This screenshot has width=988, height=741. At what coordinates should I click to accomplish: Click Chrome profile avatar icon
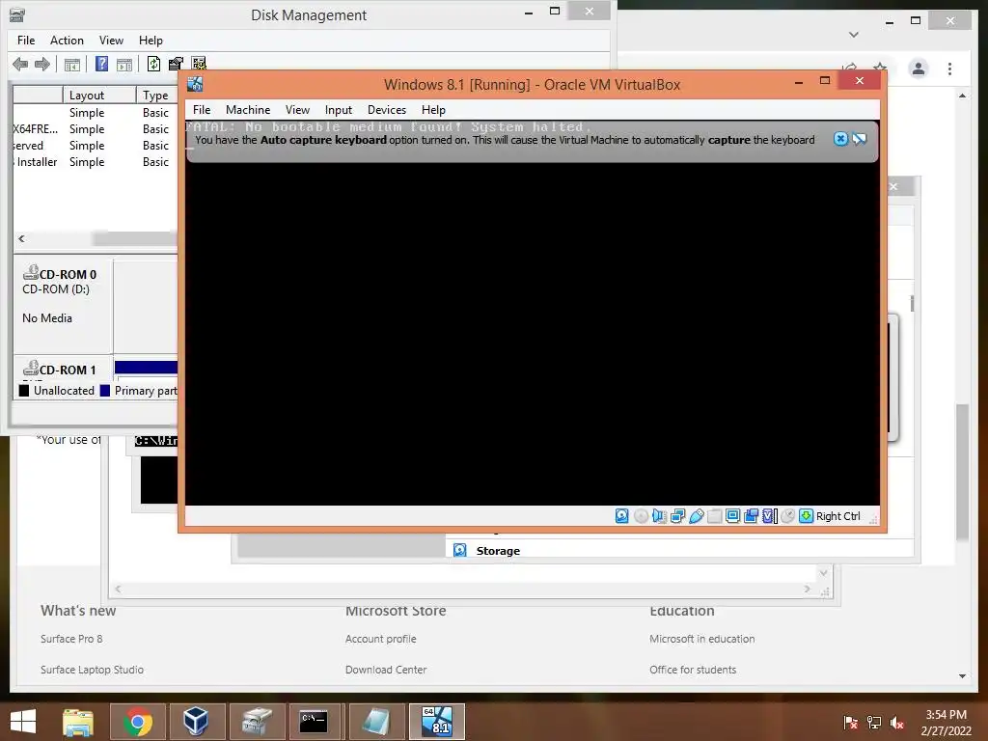coord(919,69)
